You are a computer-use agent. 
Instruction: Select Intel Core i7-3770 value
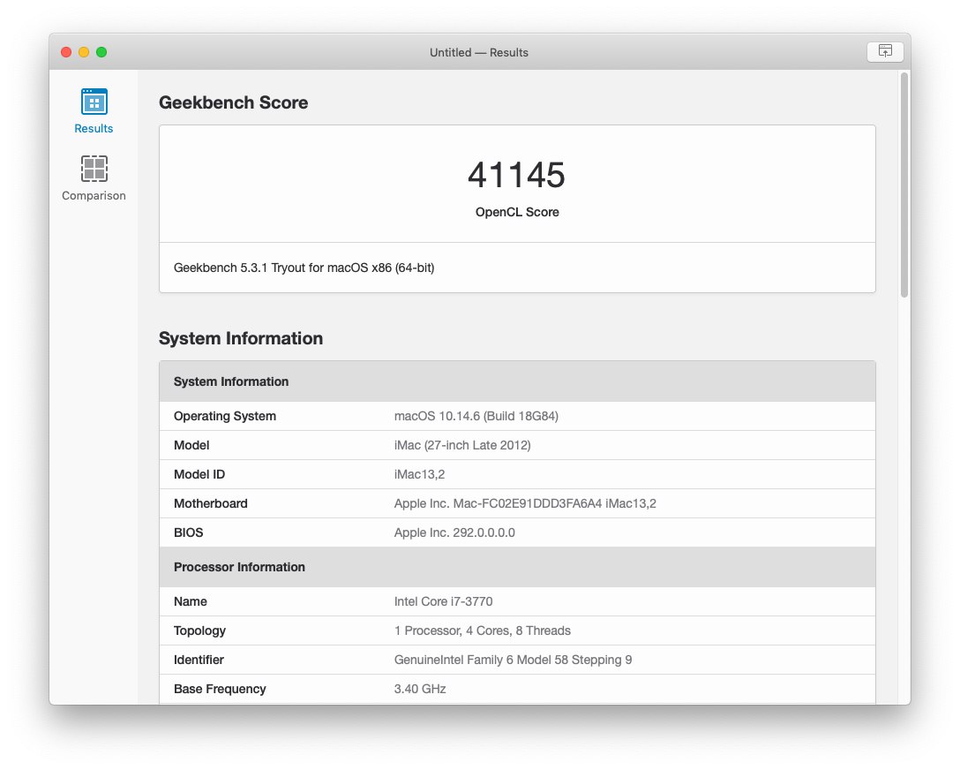click(x=443, y=601)
